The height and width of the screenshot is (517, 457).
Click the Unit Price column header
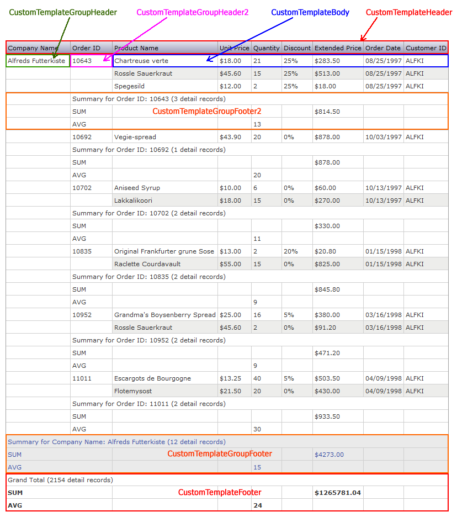click(234, 48)
